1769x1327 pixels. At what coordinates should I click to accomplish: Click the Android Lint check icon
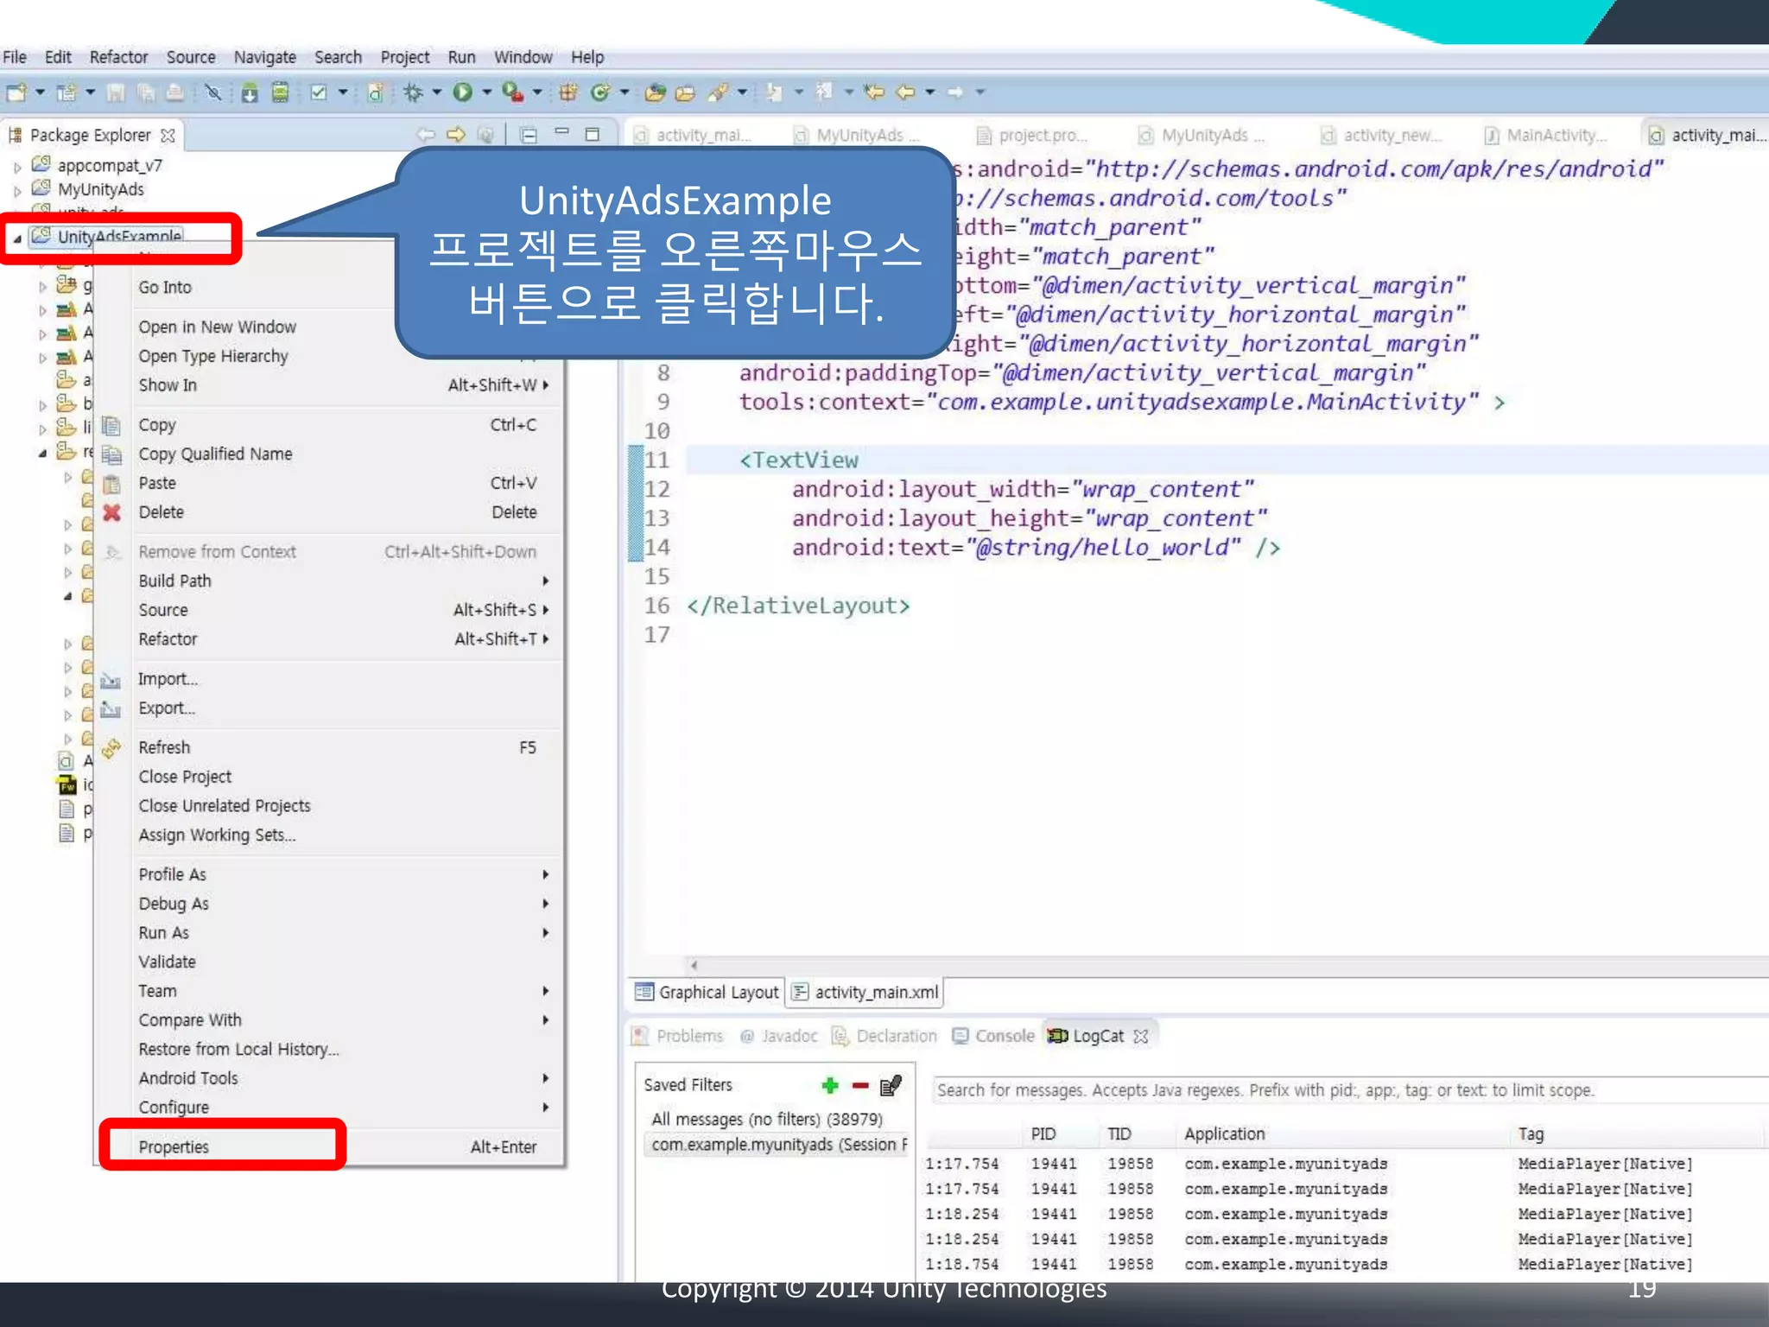coord(318,92)
